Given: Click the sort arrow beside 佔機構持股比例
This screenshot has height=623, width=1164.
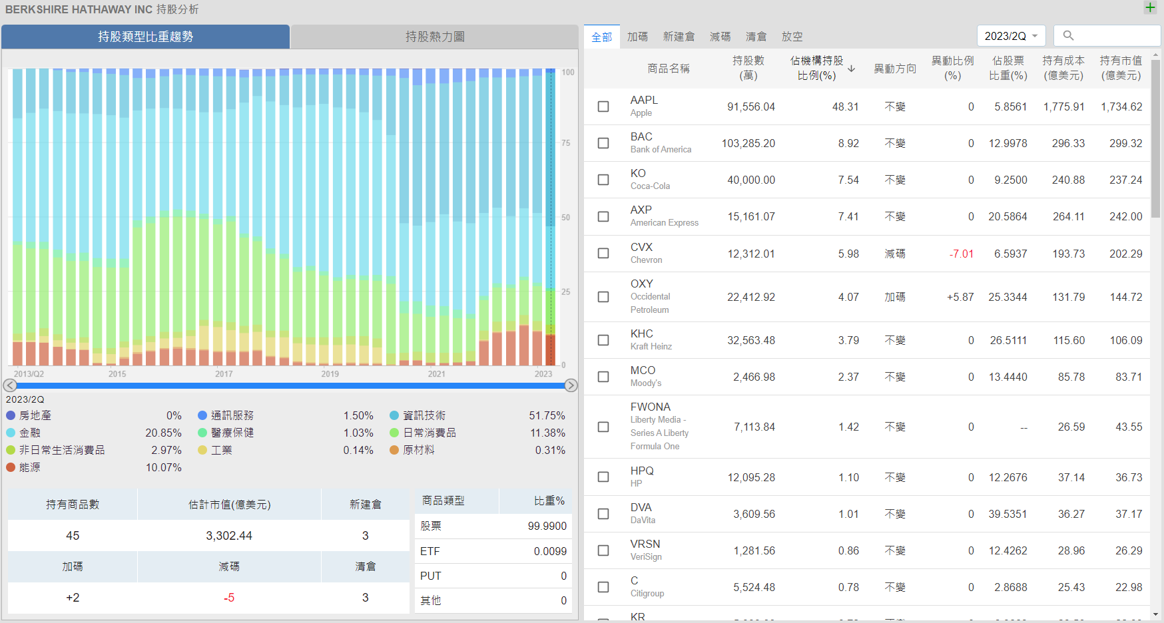Looking at the screenshot, I should pos(851,69).
